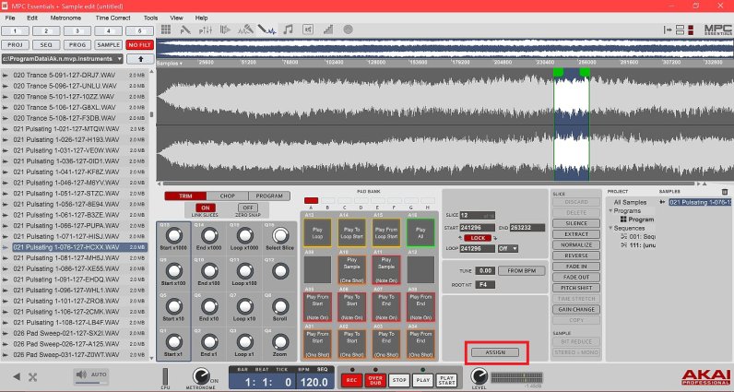
Task: Open the Time Correct menu
Action: (x=112, y=18)
